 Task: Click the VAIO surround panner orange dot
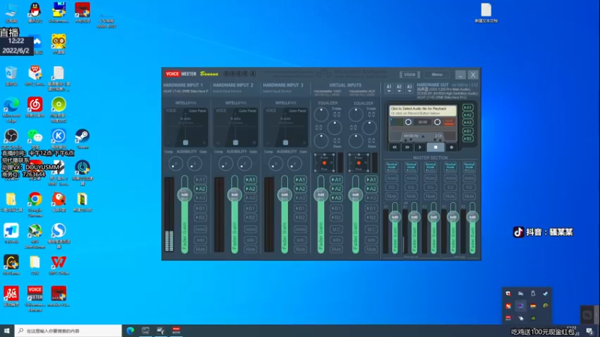click(324, 163)
